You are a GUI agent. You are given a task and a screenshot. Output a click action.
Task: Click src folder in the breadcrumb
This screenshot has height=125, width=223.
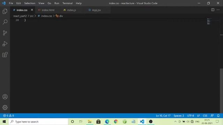(32, 16)
